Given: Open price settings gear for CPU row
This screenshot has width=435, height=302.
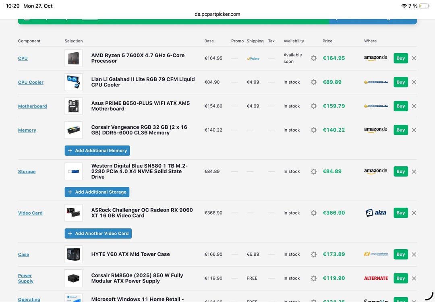Looking at the screenshot, I should pyautogui.click(x=313, y=58).
